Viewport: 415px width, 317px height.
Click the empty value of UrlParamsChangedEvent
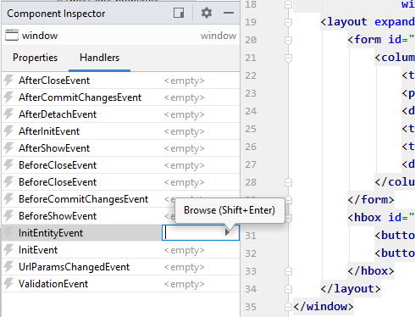tap(184, 267)
